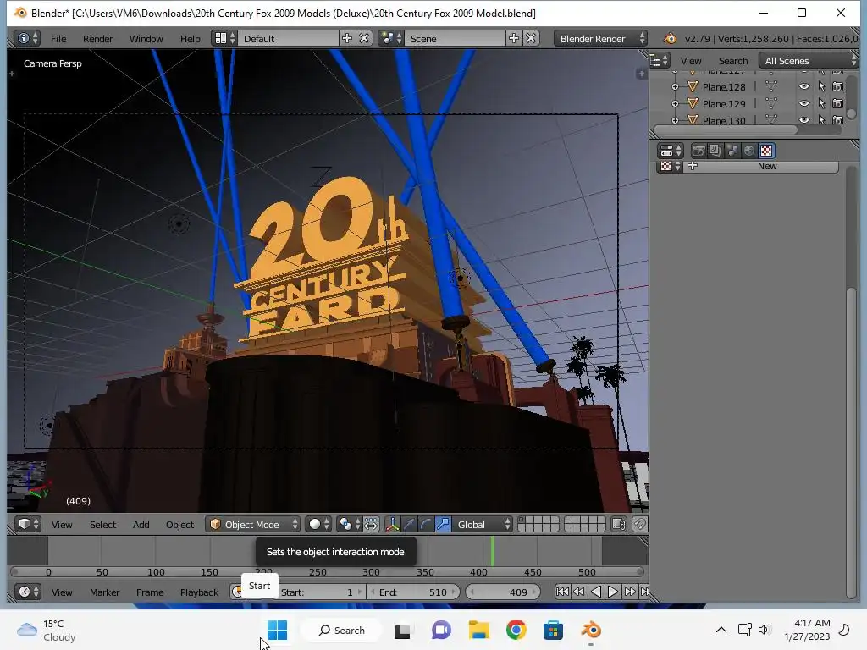Select the translate manipulator arrow
The image size is (867, 650).
pyautogui.click(x=409, y=524)
